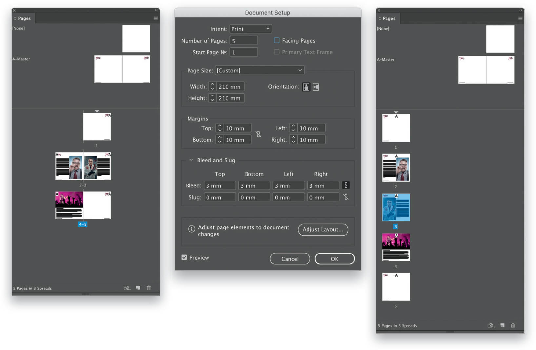Click create new page icon in right Pages panel

[502, 325]
